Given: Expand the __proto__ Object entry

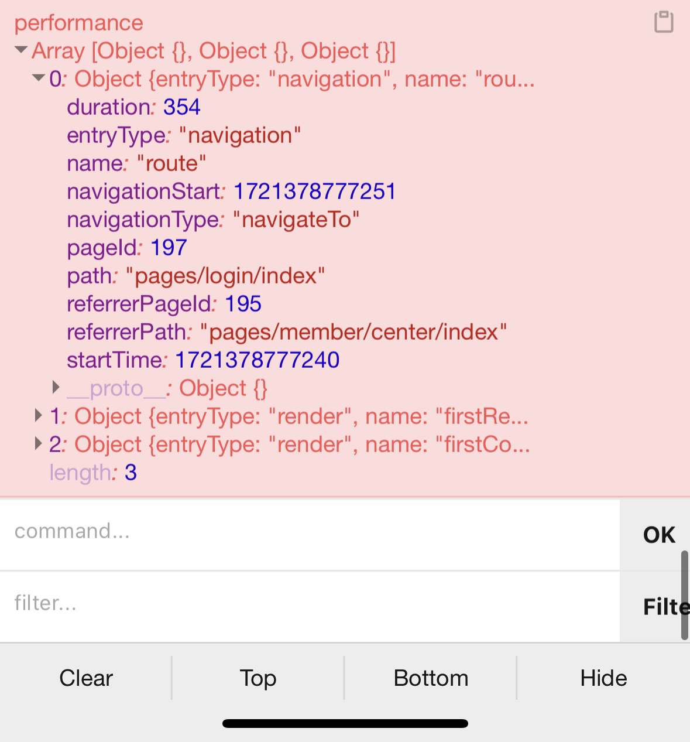Looking at the screenshot, I should 56,387.
